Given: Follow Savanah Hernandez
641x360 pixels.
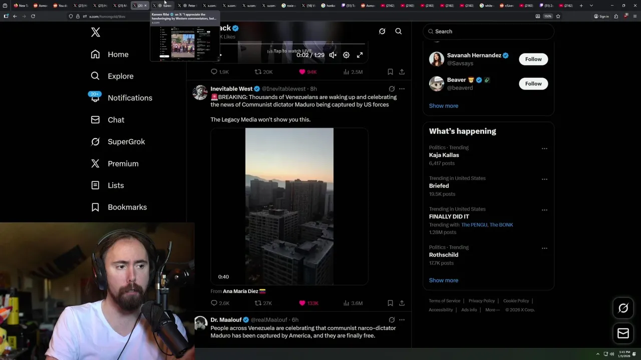Looking at the screenshot, I should coord(533,59).
